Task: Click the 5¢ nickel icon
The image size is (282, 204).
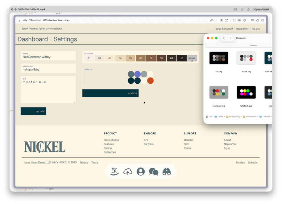Action: pyautogui.click(x=115, y=172)
